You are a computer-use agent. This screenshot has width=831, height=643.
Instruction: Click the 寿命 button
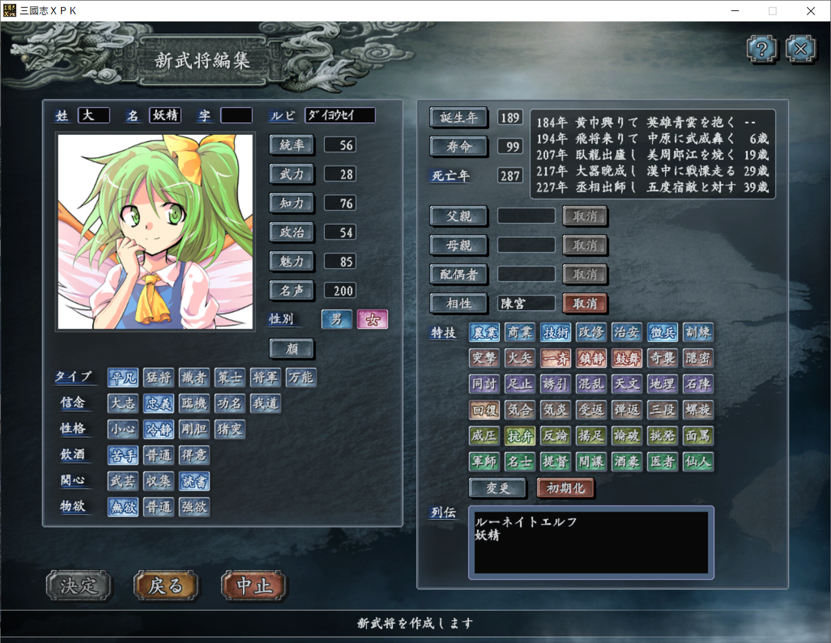pyautogui.click(x=458, y=146)
